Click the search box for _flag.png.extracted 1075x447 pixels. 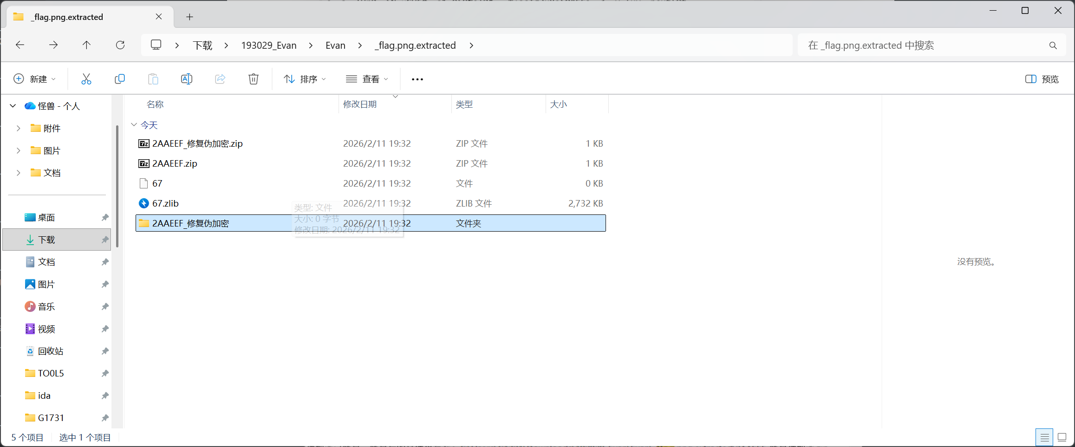tap(924, 45)
